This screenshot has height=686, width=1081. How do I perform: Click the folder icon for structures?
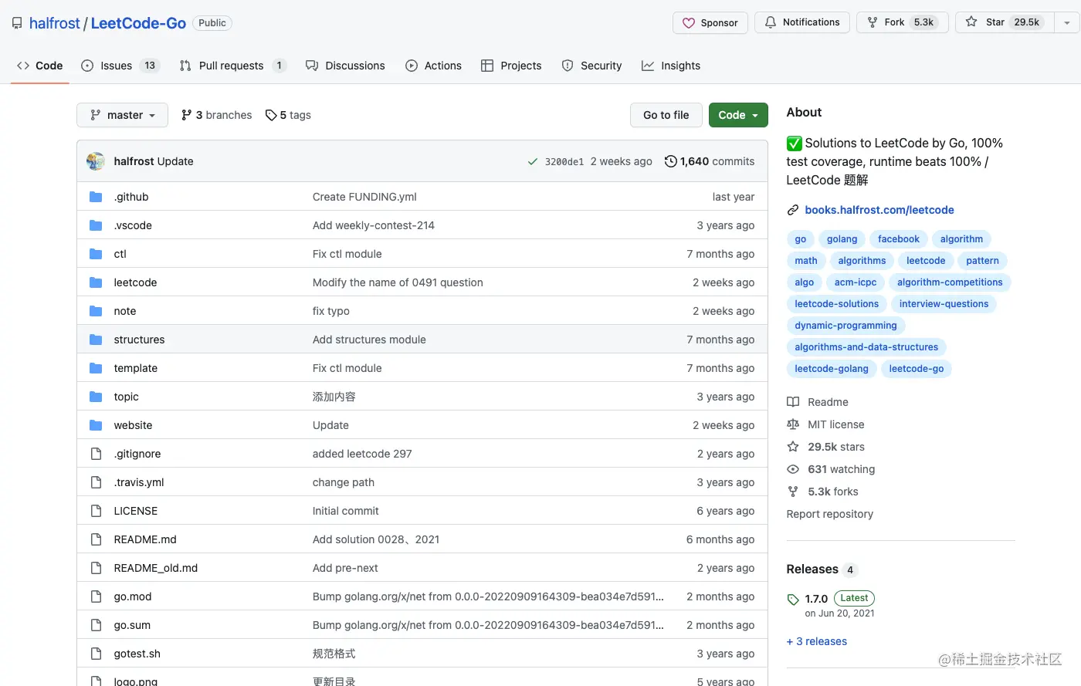96,340
